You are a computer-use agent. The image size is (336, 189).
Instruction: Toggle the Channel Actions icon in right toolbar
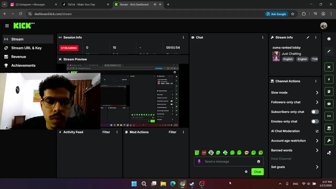point(329,128)
